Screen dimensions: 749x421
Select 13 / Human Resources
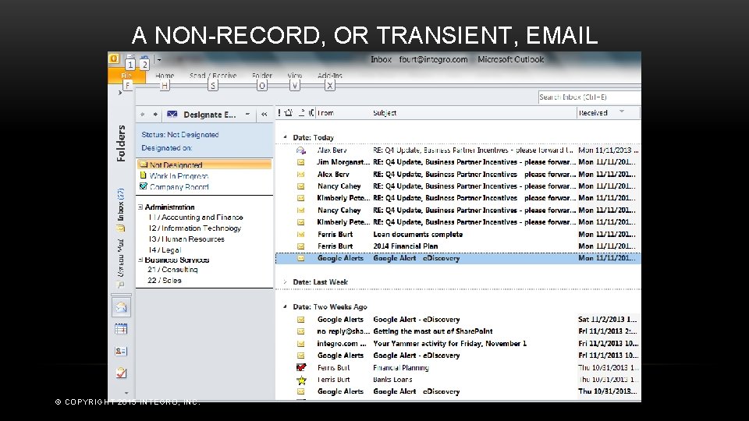click(x=186, y=239)
